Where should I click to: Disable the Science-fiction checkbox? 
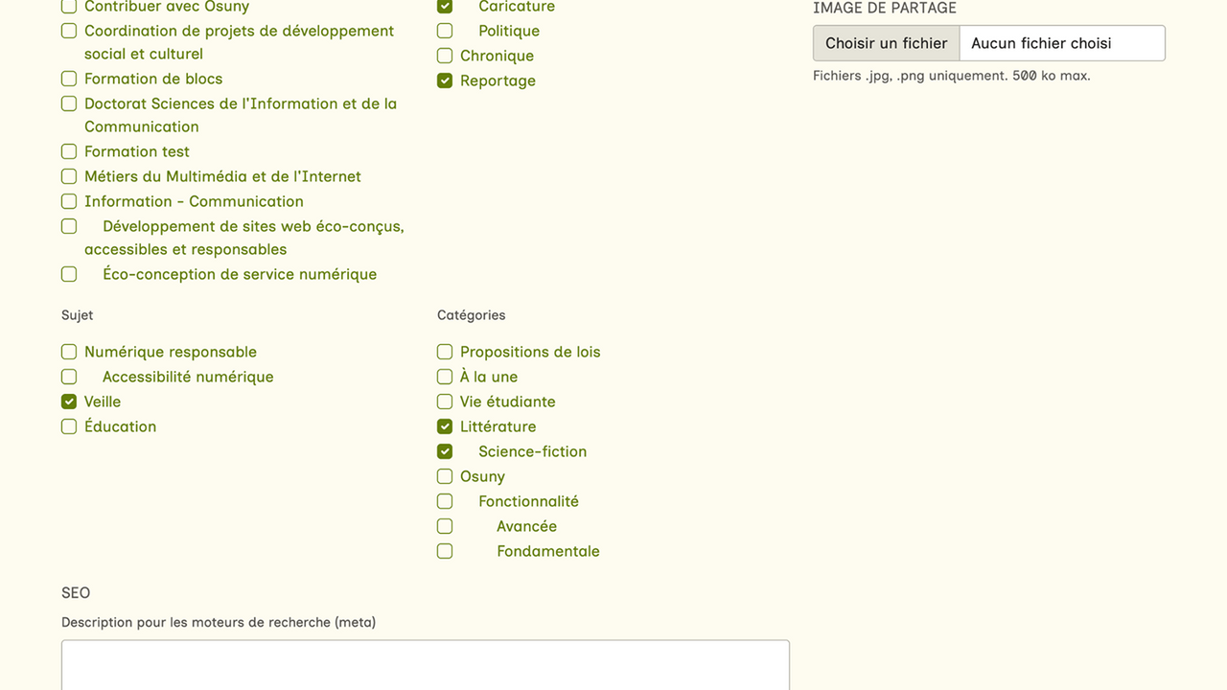point(445,451)
